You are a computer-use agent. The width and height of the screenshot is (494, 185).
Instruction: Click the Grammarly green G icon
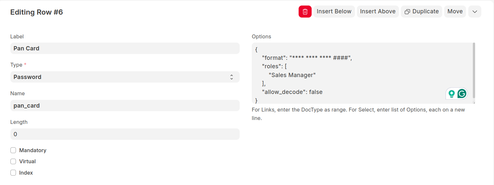[461, 94]
